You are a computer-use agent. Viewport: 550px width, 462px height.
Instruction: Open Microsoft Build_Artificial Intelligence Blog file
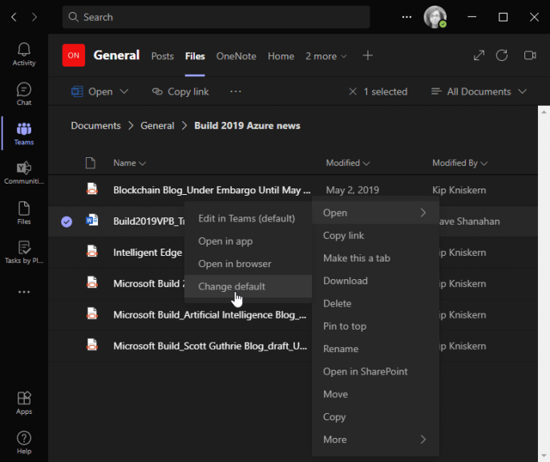[x=210, y=314]
